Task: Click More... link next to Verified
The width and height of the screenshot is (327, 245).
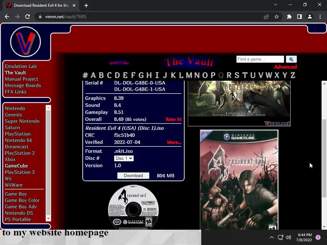Action: (174, 142)
